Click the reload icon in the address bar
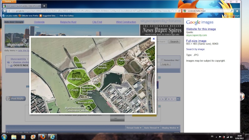This screenshot has width=249, height=140. click(179, 11)
